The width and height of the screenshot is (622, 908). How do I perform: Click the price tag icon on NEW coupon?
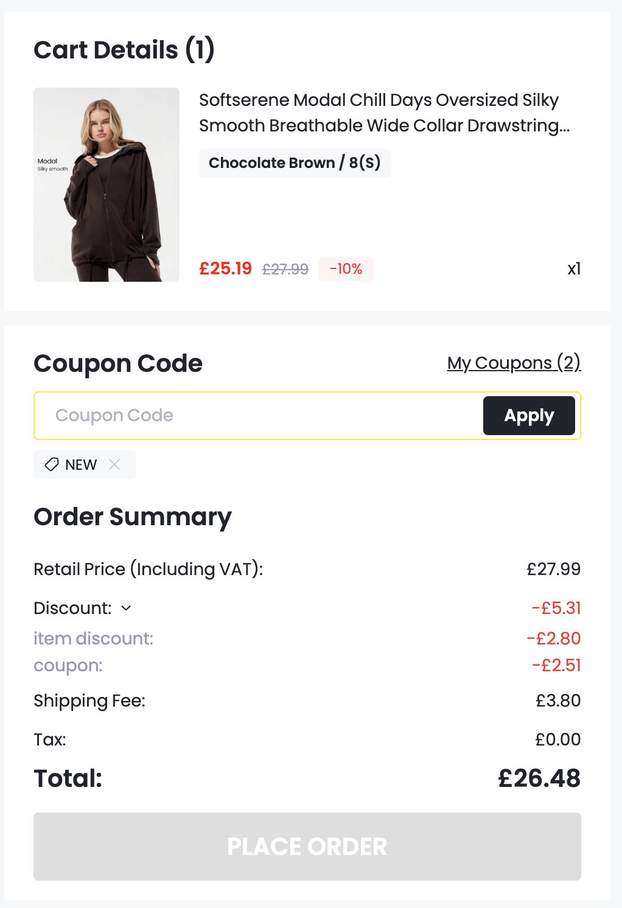pyautogui.click(x=52, y=464)
